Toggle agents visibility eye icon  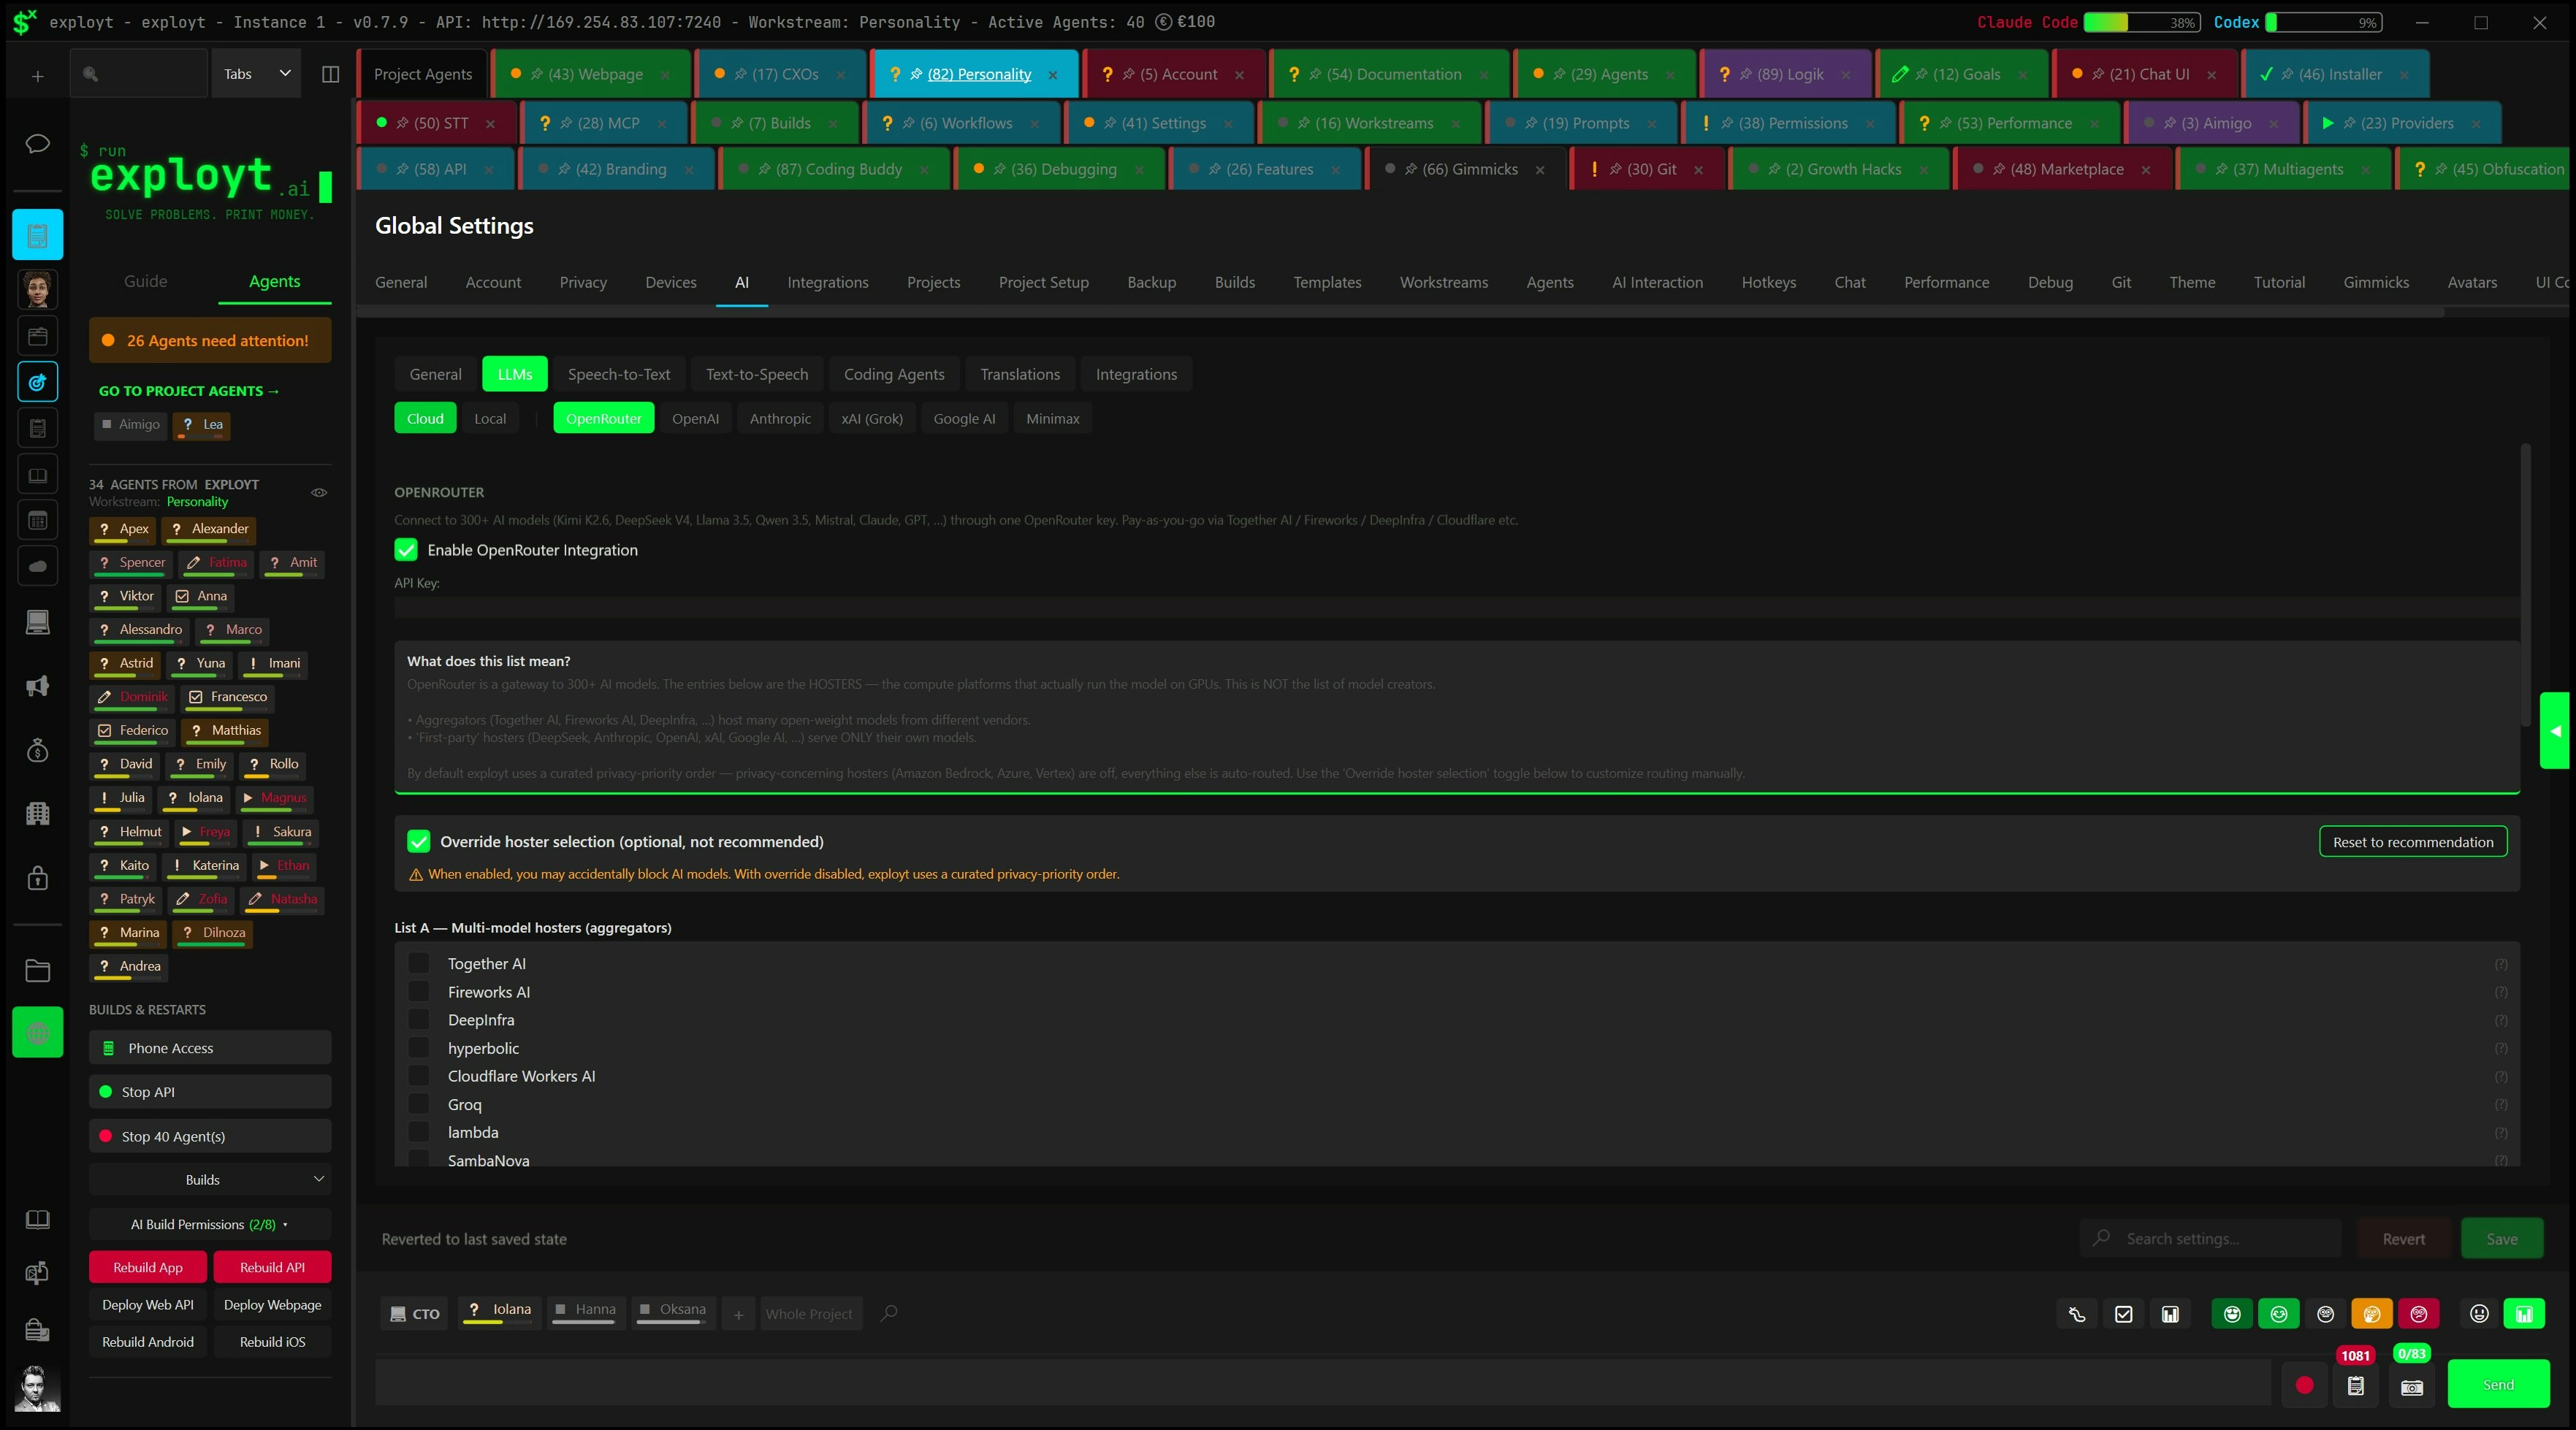point(319,492)
